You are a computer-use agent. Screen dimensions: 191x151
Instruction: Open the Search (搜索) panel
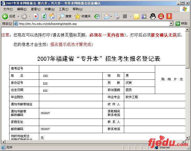pyautogui.click(x=65, y=16)
